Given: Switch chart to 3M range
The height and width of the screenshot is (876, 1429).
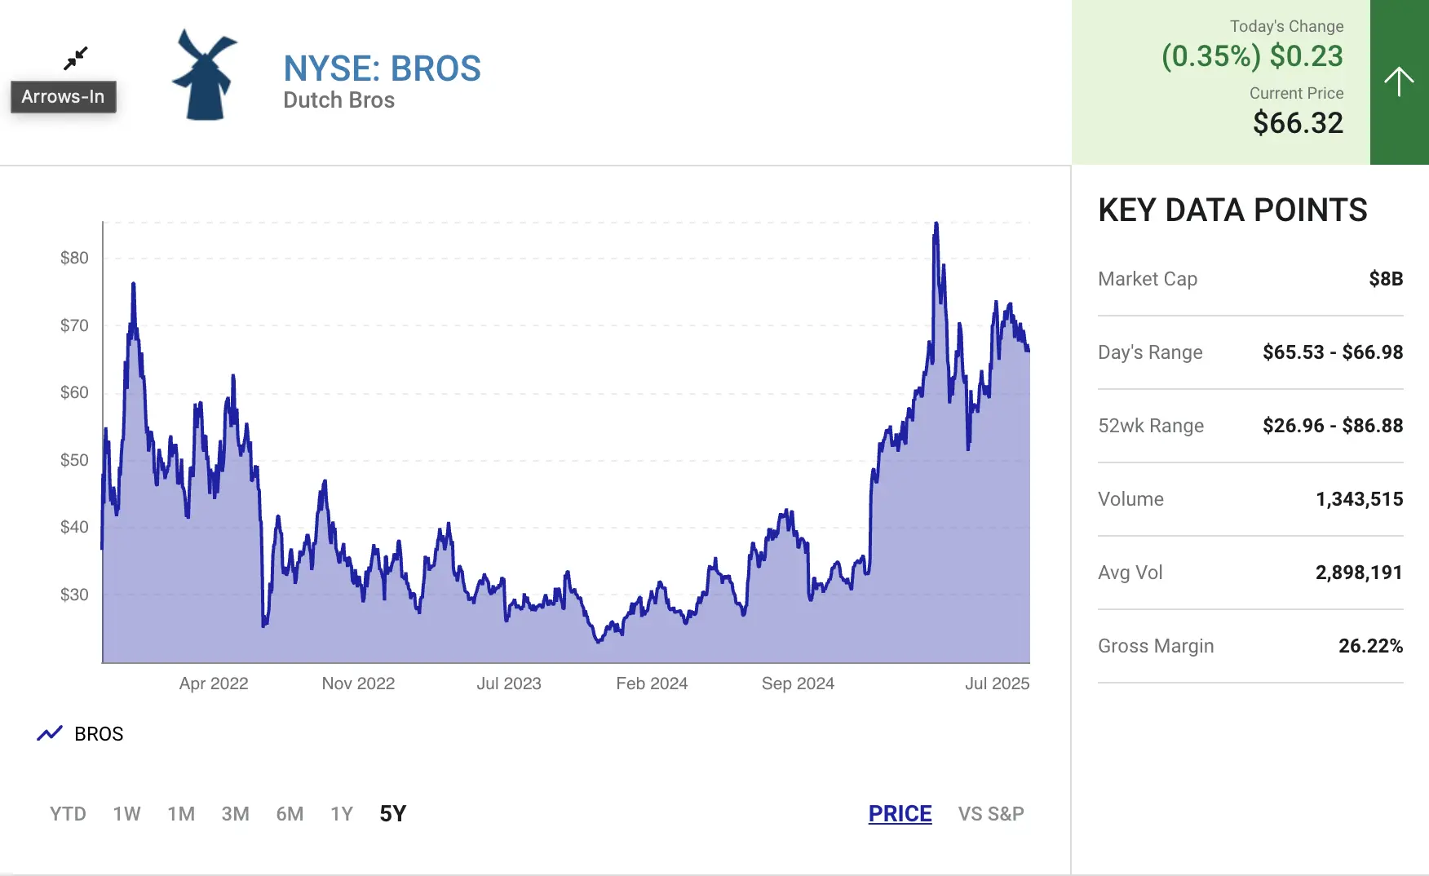Looking at the screenshot, I should click(235, 813).
